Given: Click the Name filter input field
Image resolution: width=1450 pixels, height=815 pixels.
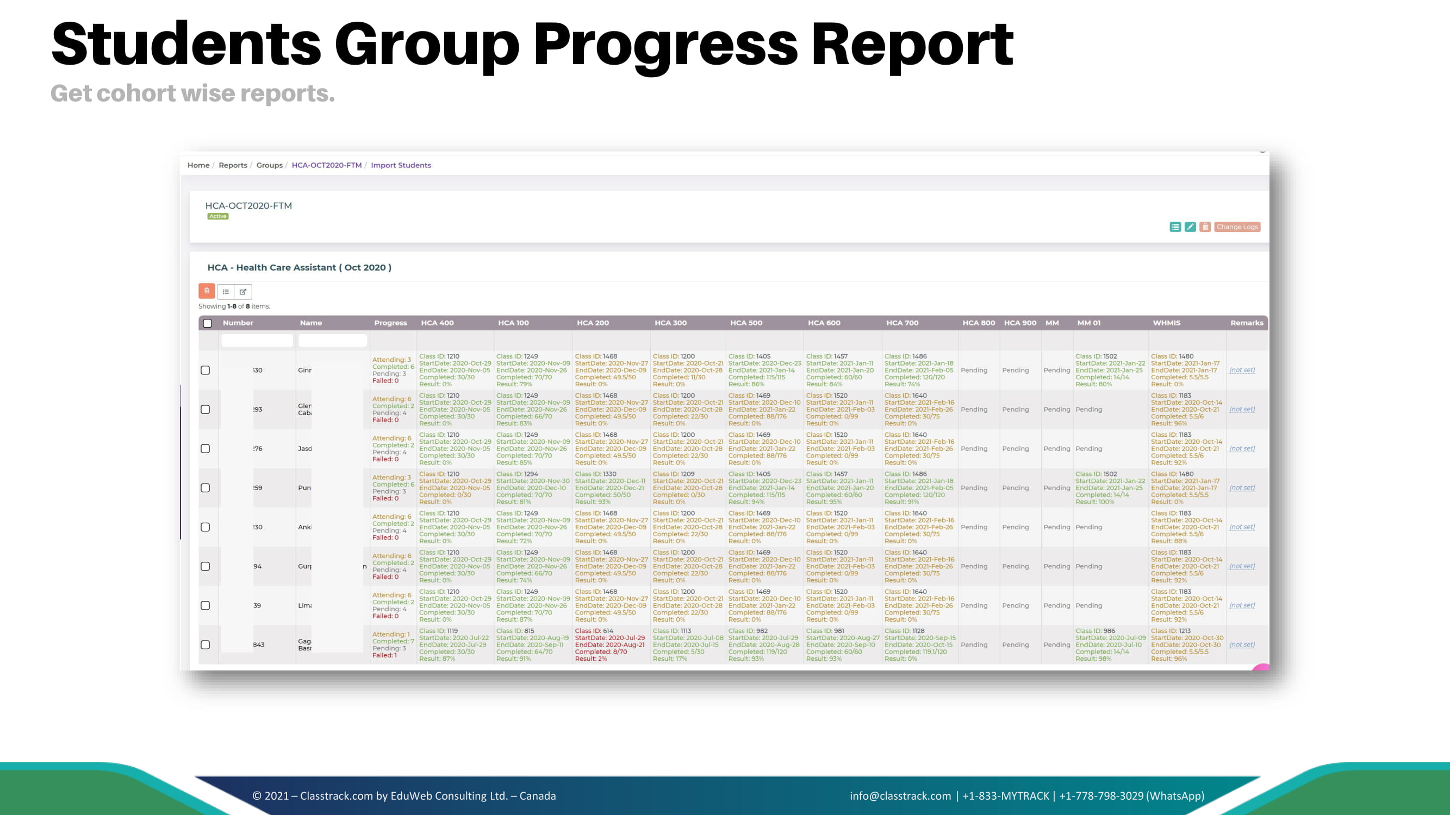Looking at the screenshot, I should coord(333,340).
